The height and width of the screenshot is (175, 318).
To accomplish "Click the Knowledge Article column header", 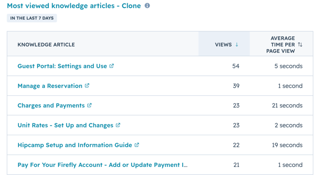I will 46,45.
